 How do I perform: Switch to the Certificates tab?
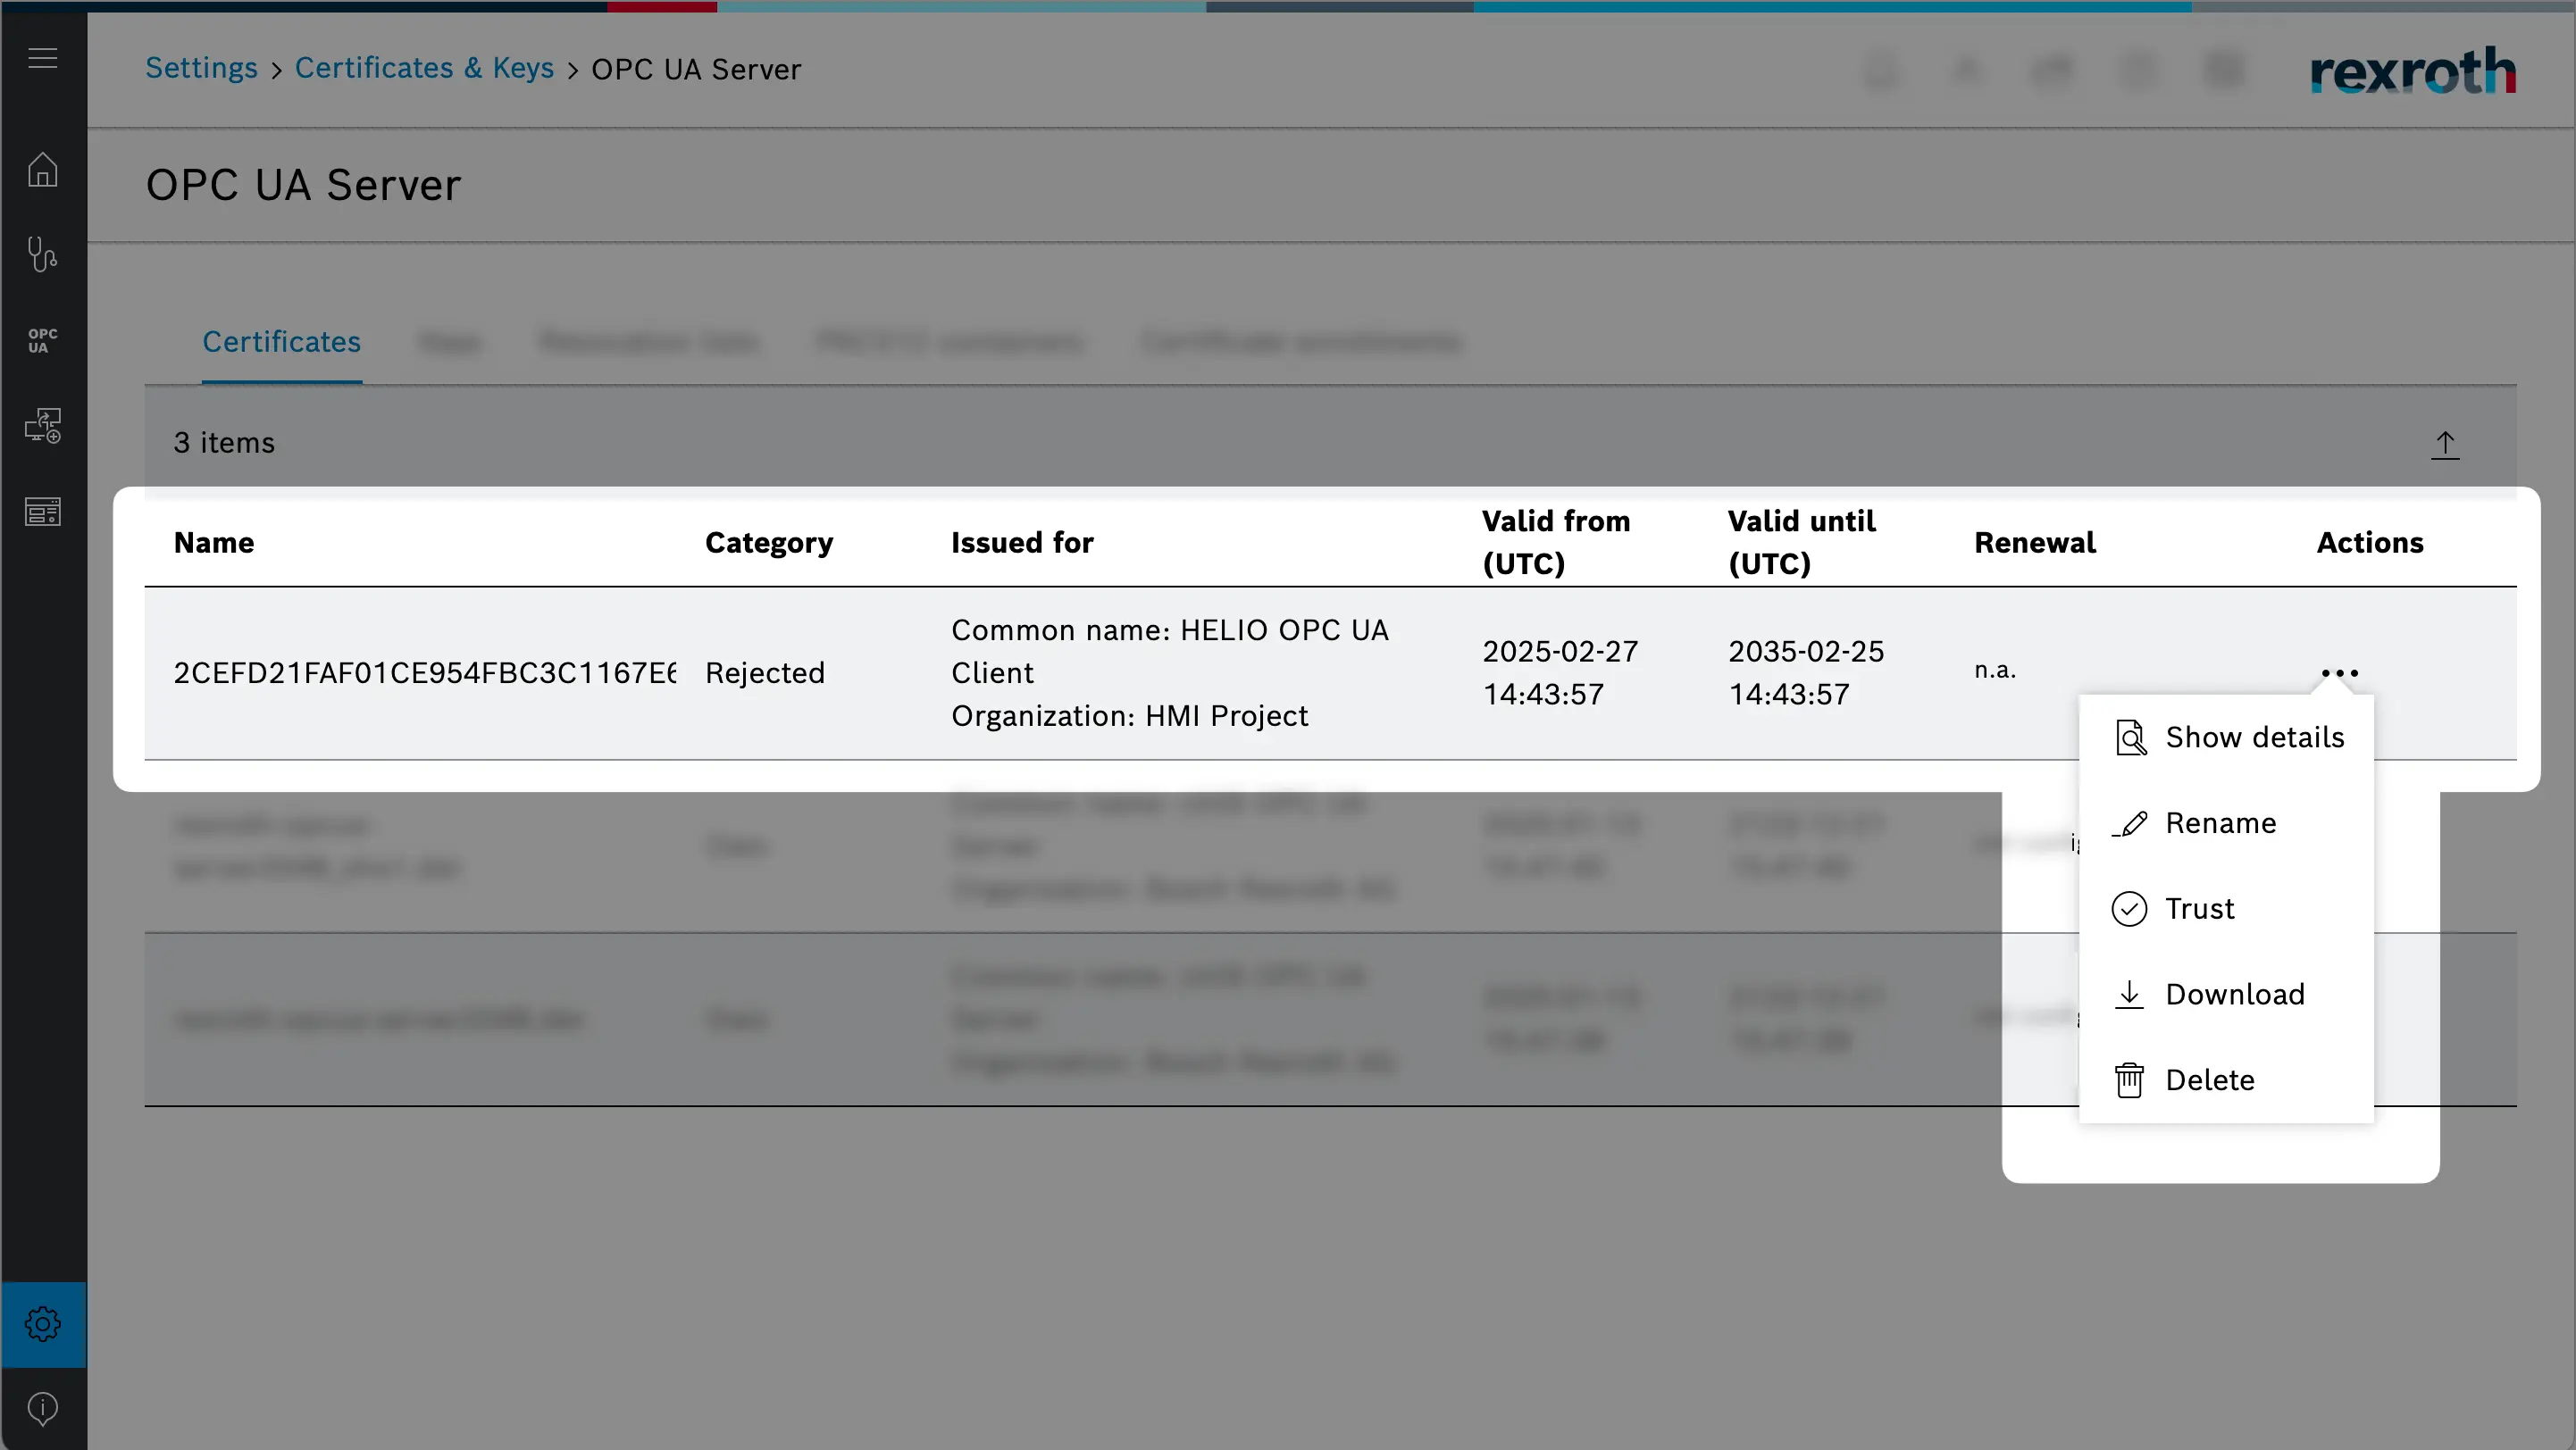tap(281, 342)
